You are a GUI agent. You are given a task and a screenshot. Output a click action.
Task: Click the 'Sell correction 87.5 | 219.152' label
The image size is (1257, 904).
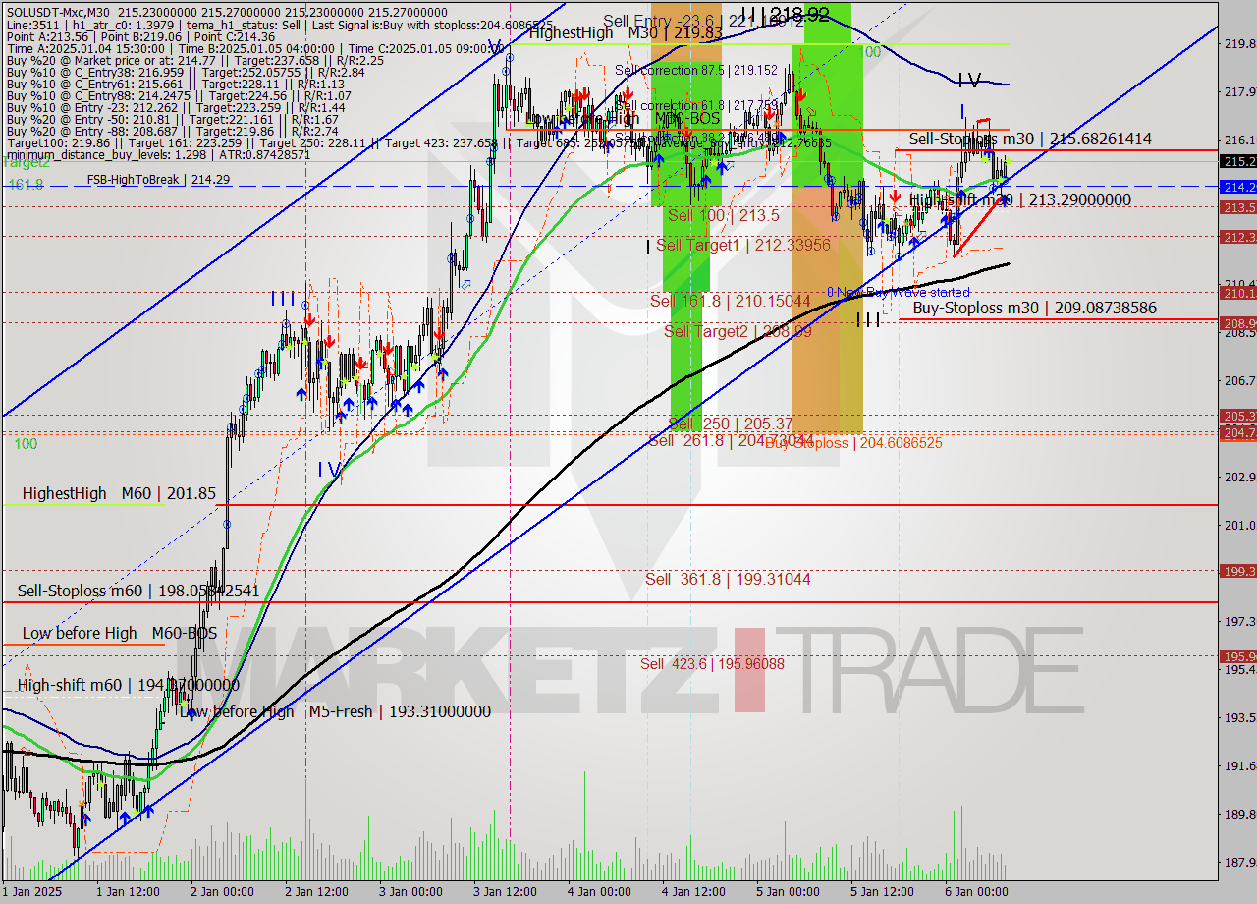(696, 70)
